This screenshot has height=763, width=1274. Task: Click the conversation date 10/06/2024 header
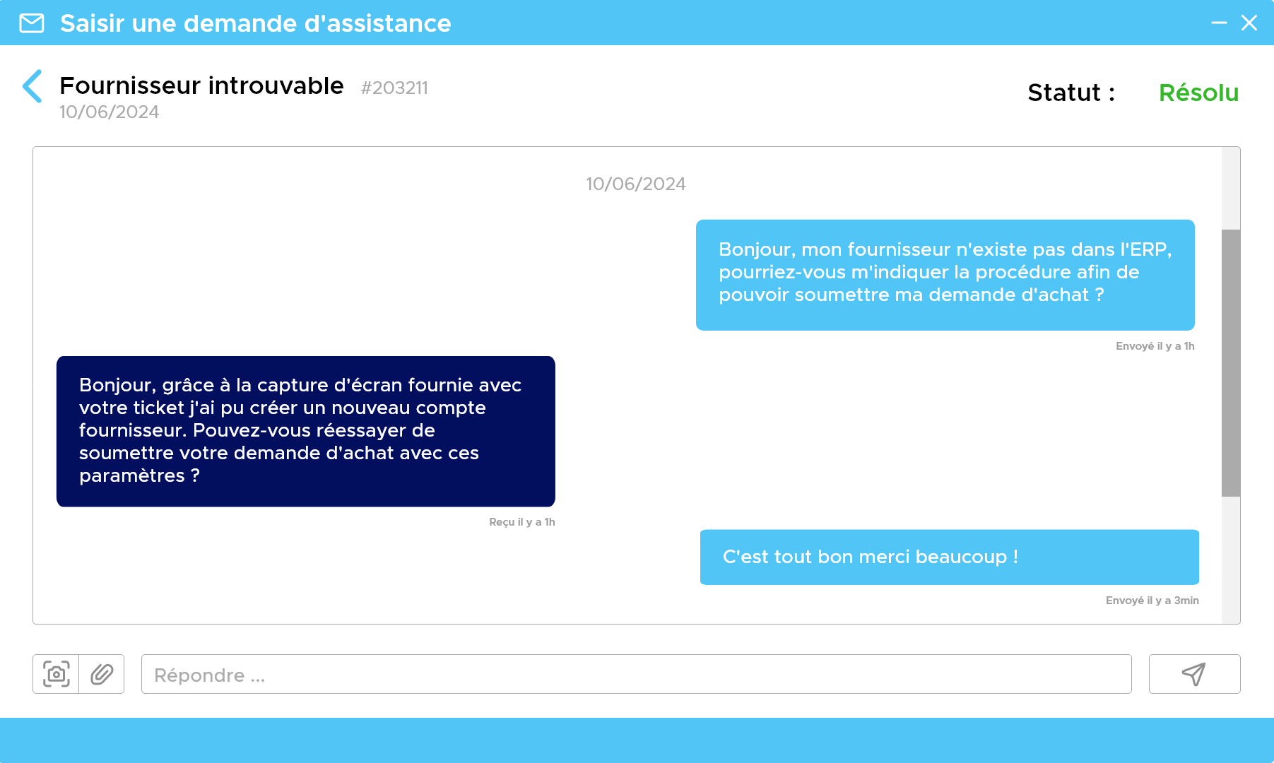(x=635, y=184)
